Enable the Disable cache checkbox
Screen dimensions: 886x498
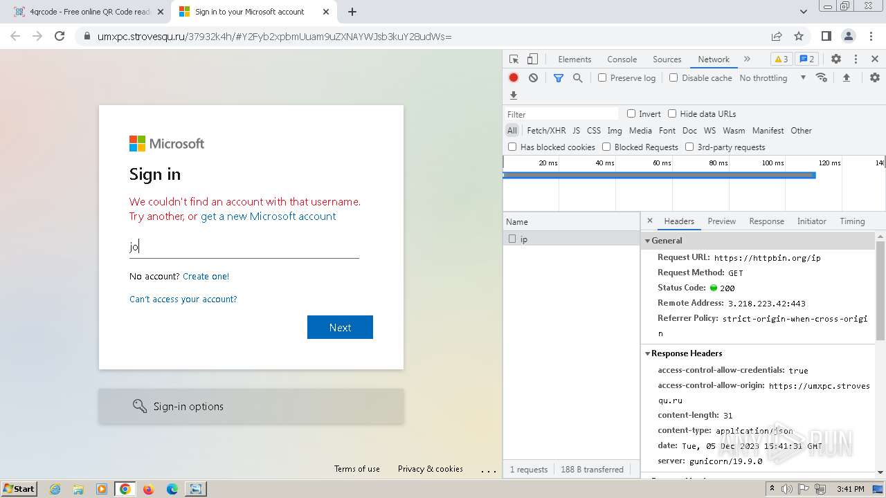[x=673, y=77]
